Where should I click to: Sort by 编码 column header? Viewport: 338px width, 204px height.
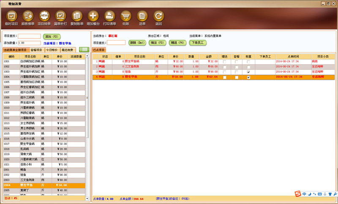11,57
